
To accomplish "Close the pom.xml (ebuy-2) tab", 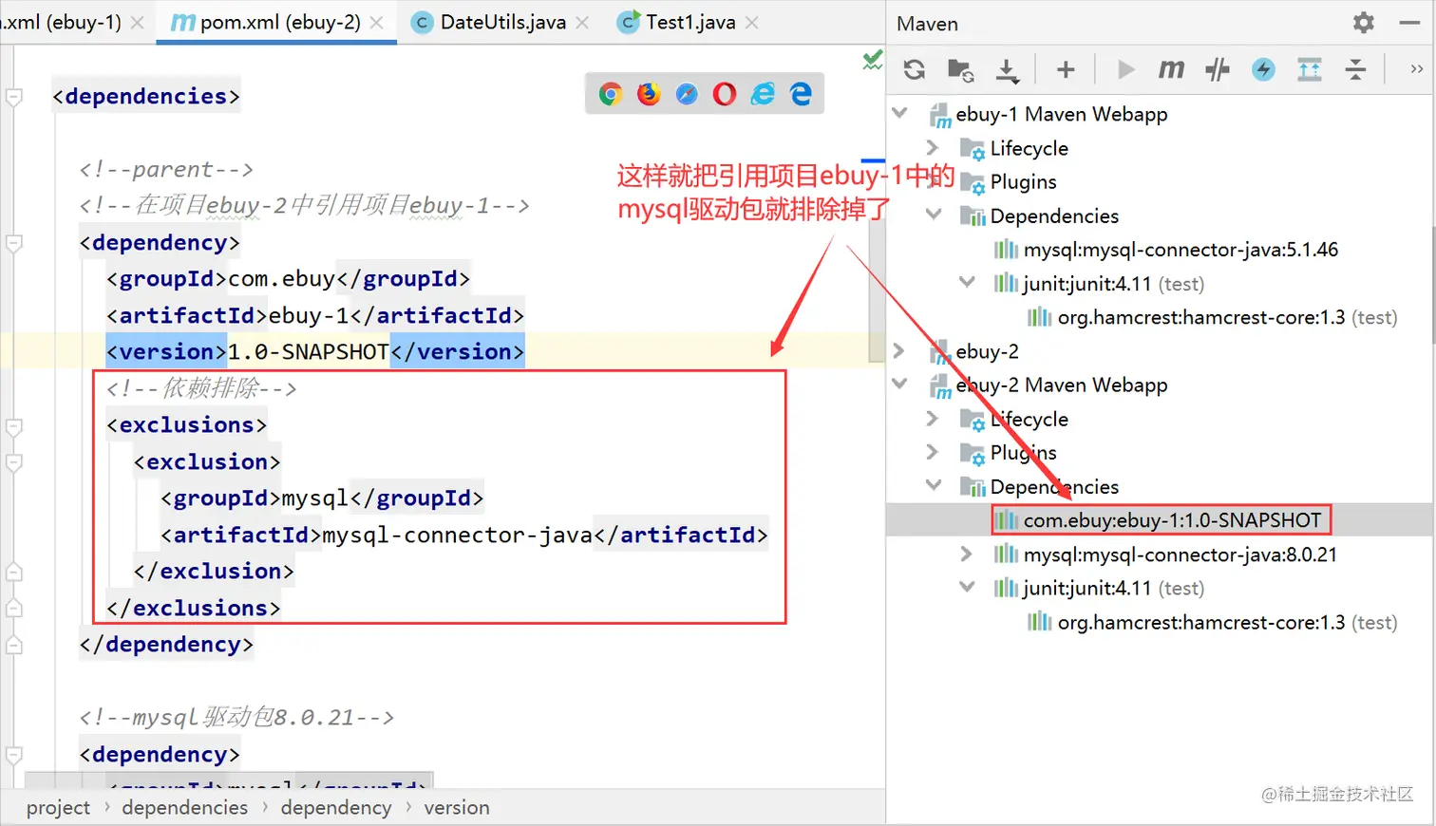I will [x=377, y=23].
